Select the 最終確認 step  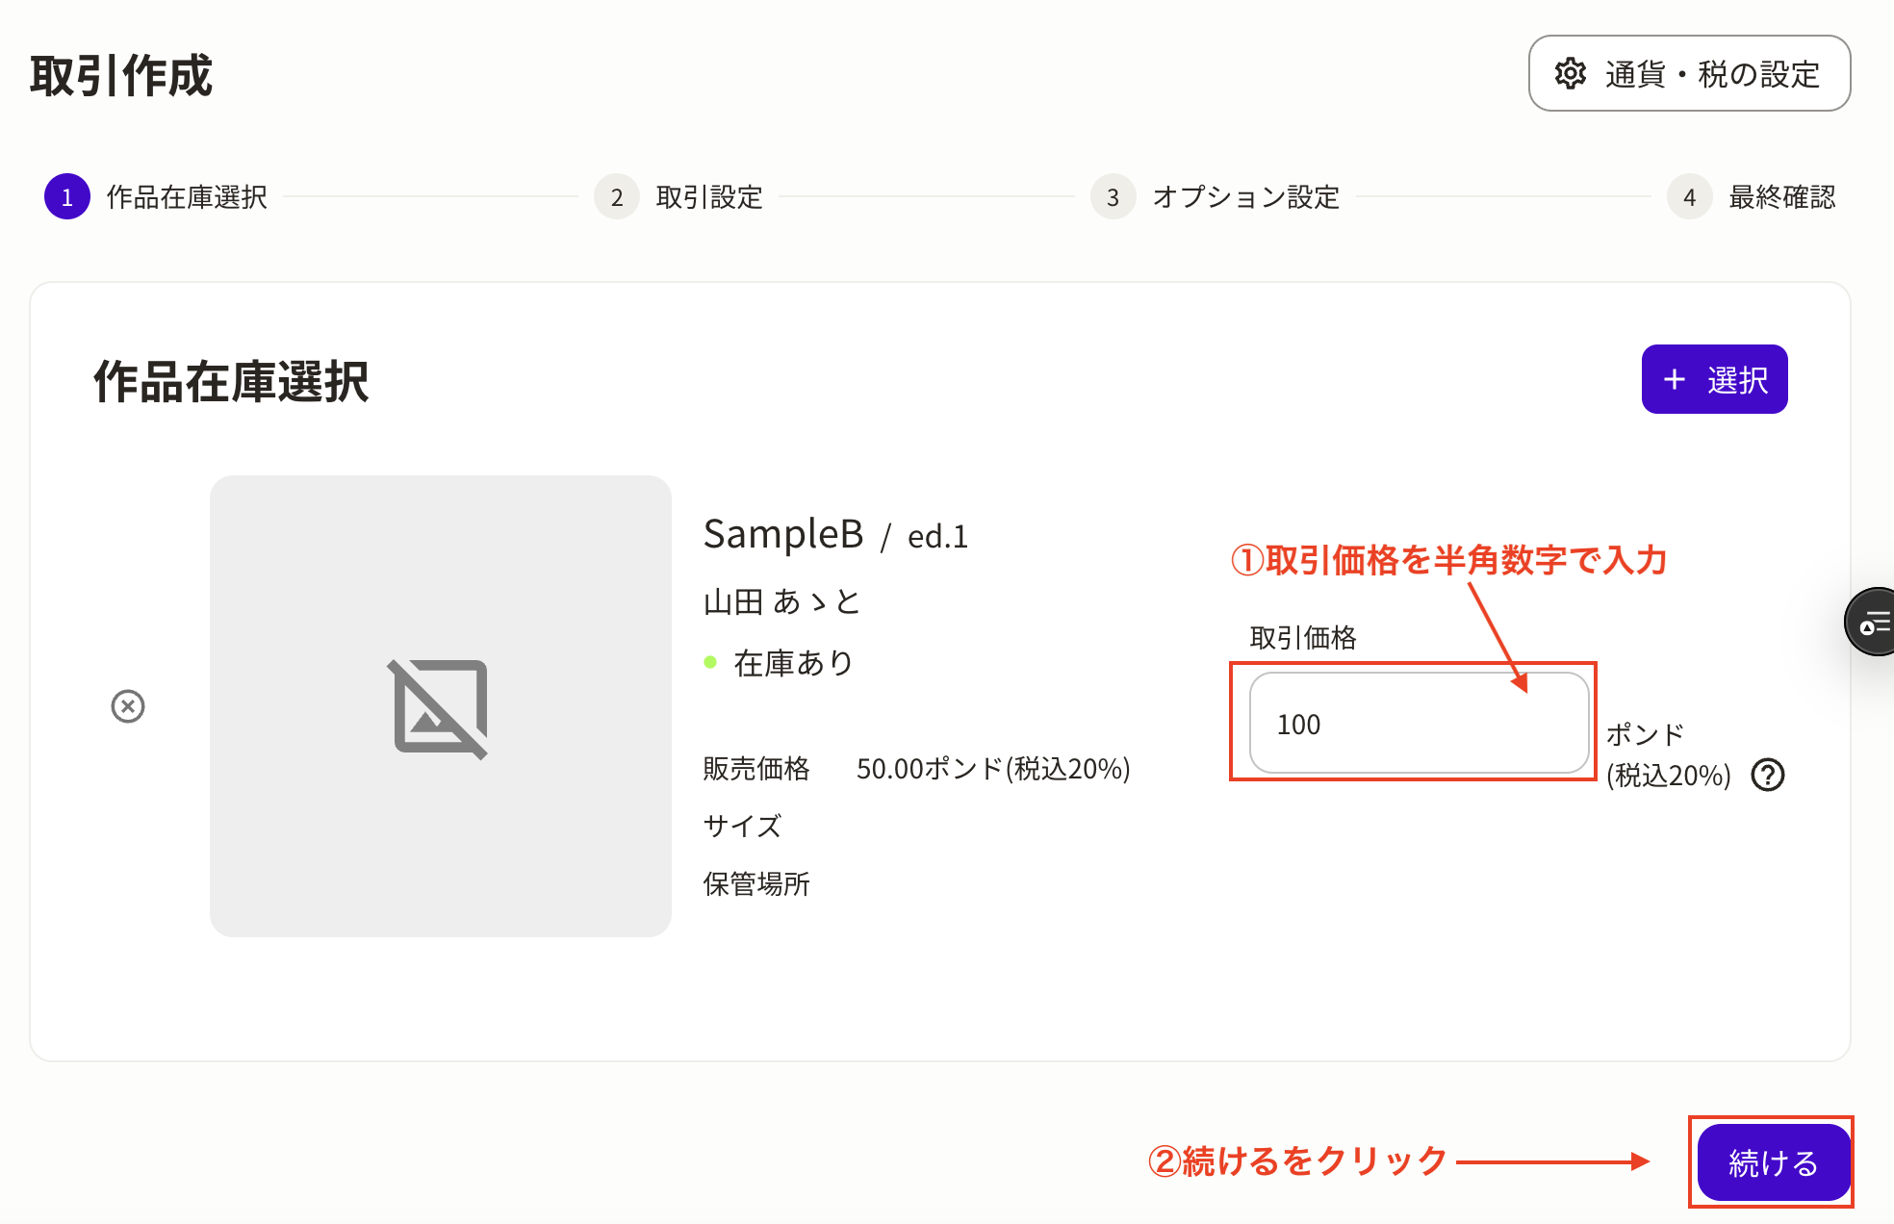coord(1782,197)
